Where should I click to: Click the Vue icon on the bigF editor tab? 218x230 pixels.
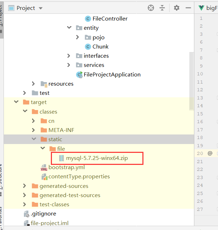[201, 8]
